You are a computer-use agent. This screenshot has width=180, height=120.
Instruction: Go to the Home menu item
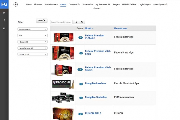[29, 4]
